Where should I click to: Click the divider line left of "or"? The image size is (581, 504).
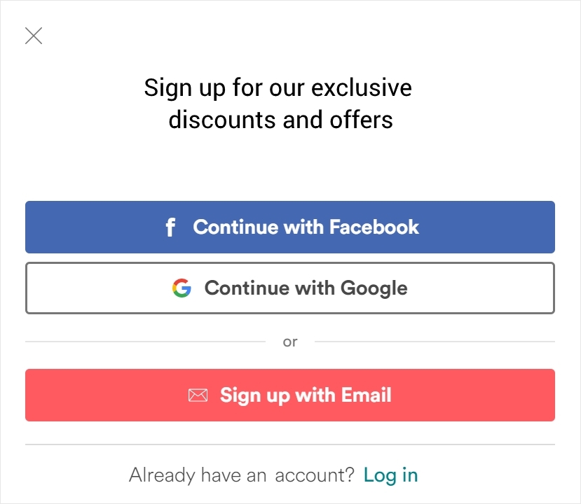click(145, 342)
